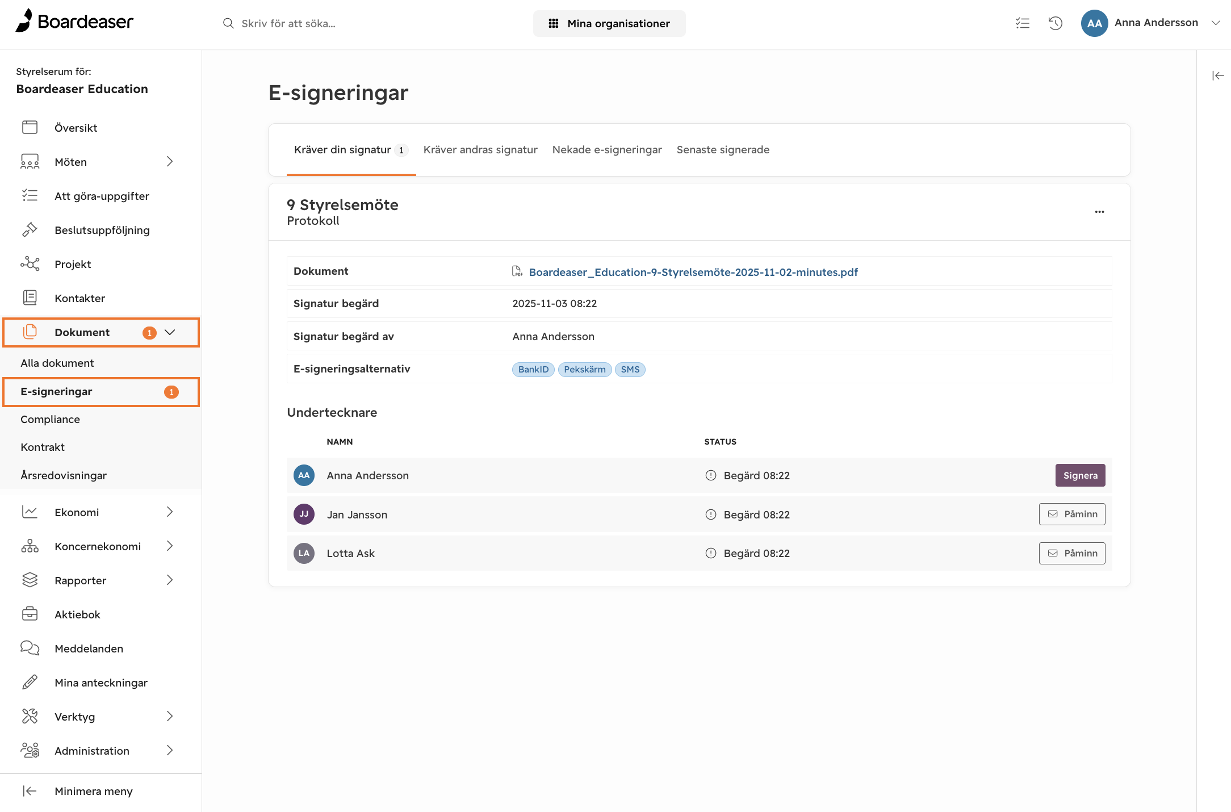Click the 'Lotta Ask' signer name

coord(350,553)
